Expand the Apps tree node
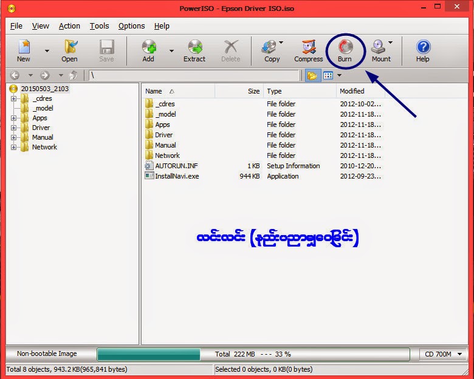This screenshot has width=474, height=379. pyautogui.click(x=13, y=118)
